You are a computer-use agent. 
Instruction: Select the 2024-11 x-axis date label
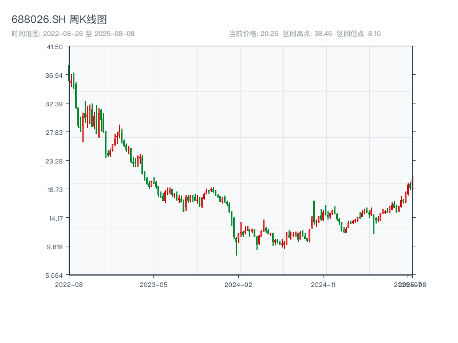click(x=324, y=284)
